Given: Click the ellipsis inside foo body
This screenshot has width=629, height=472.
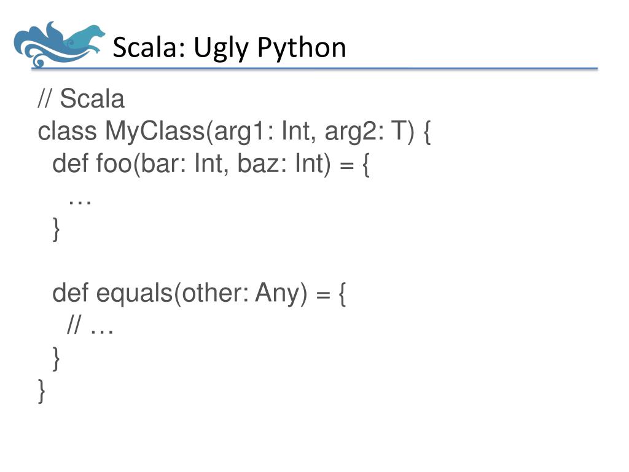Looking at the screenshot, I should pos(80,202).
